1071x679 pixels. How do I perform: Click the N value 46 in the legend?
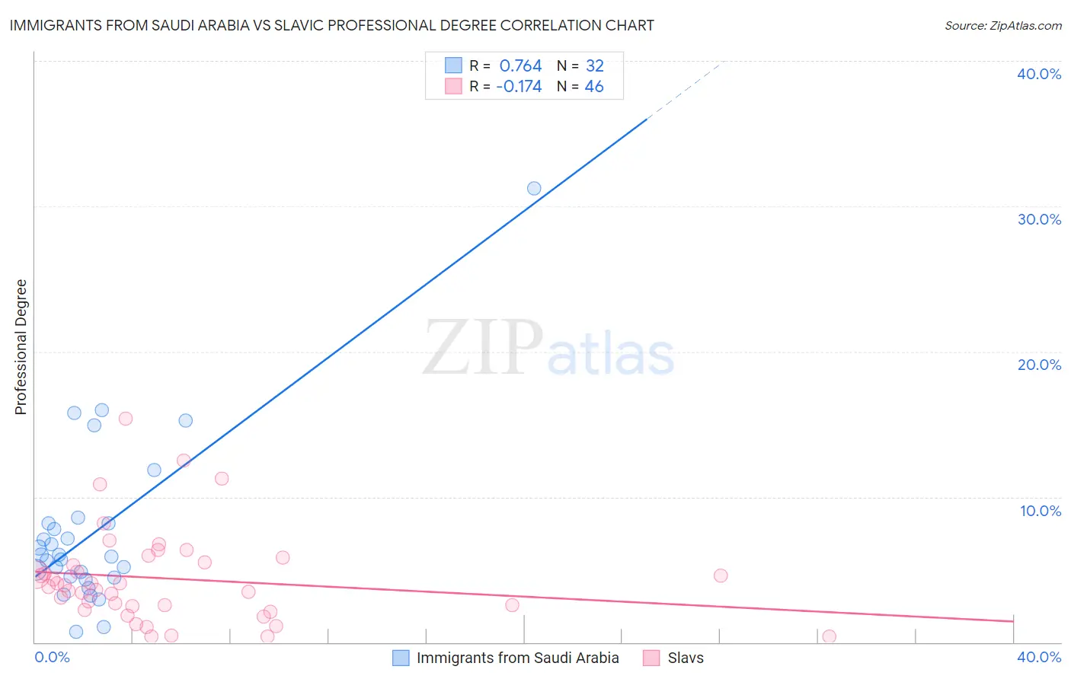(x=594, y=86)
